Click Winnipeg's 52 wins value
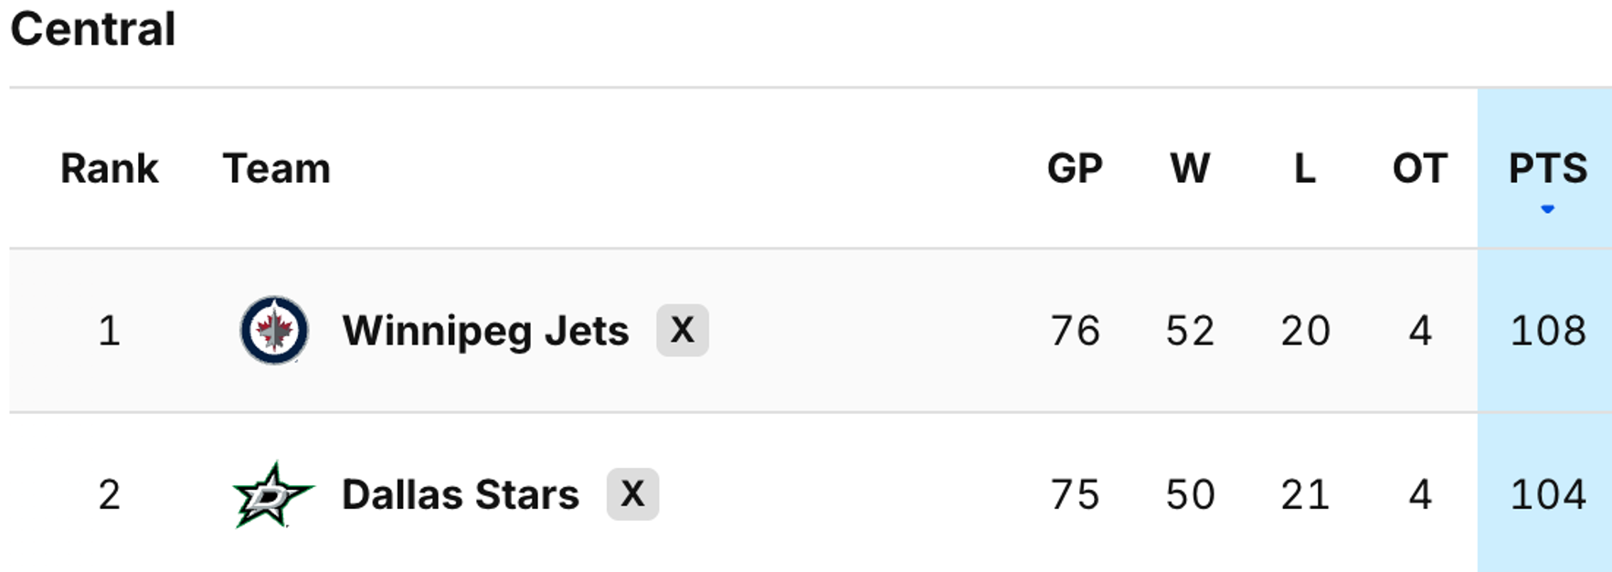 click(x=1190, y=331)
